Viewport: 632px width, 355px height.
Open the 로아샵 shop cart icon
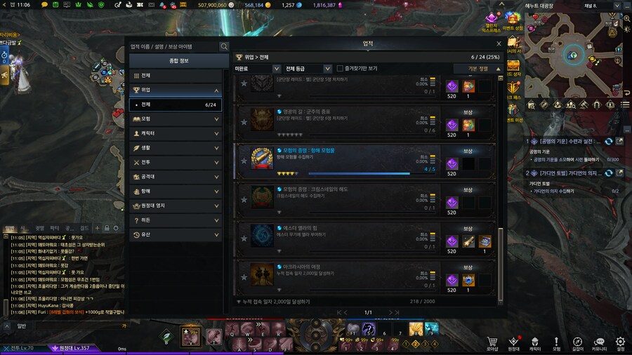pos(492,344)
